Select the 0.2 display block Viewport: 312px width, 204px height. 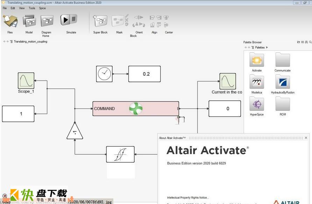point(144,74)
